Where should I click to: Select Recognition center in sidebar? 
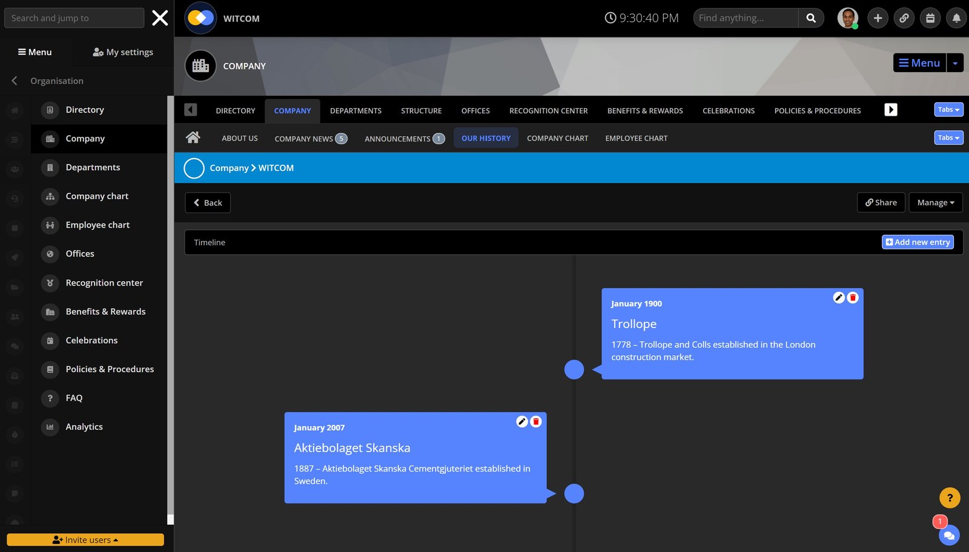[x=104, y=283]
